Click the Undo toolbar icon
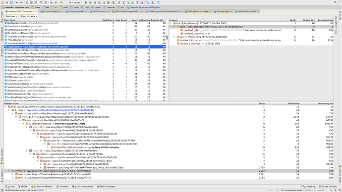Screen dimensions: 342x192 tap(17, 2)
